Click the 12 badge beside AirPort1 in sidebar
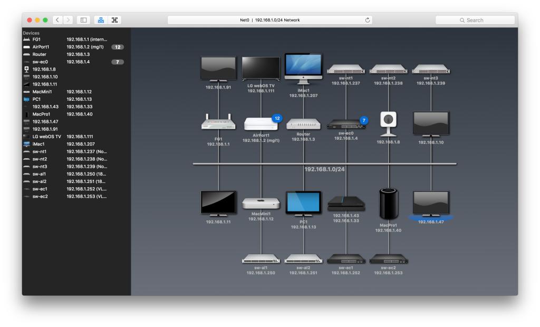Screen dimensions: 540x327 [118, 47]
